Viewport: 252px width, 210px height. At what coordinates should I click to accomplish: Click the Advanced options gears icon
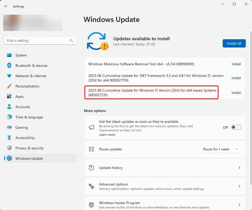coord(91,186)
